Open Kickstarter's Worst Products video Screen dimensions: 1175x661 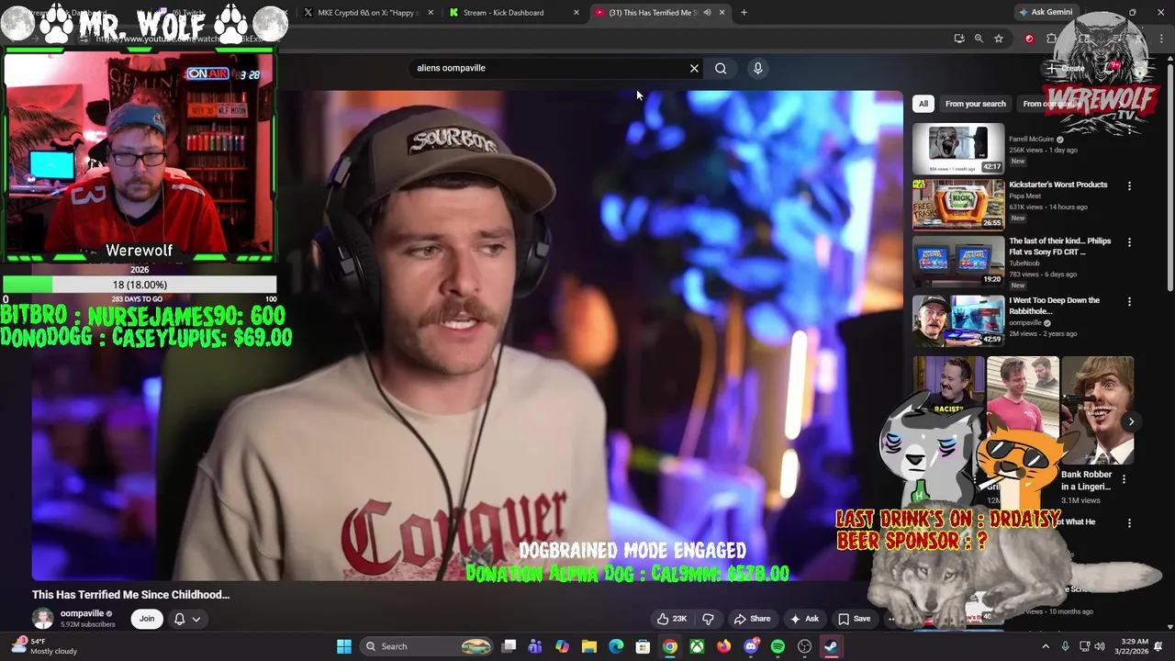click(x=1058, y=185)
